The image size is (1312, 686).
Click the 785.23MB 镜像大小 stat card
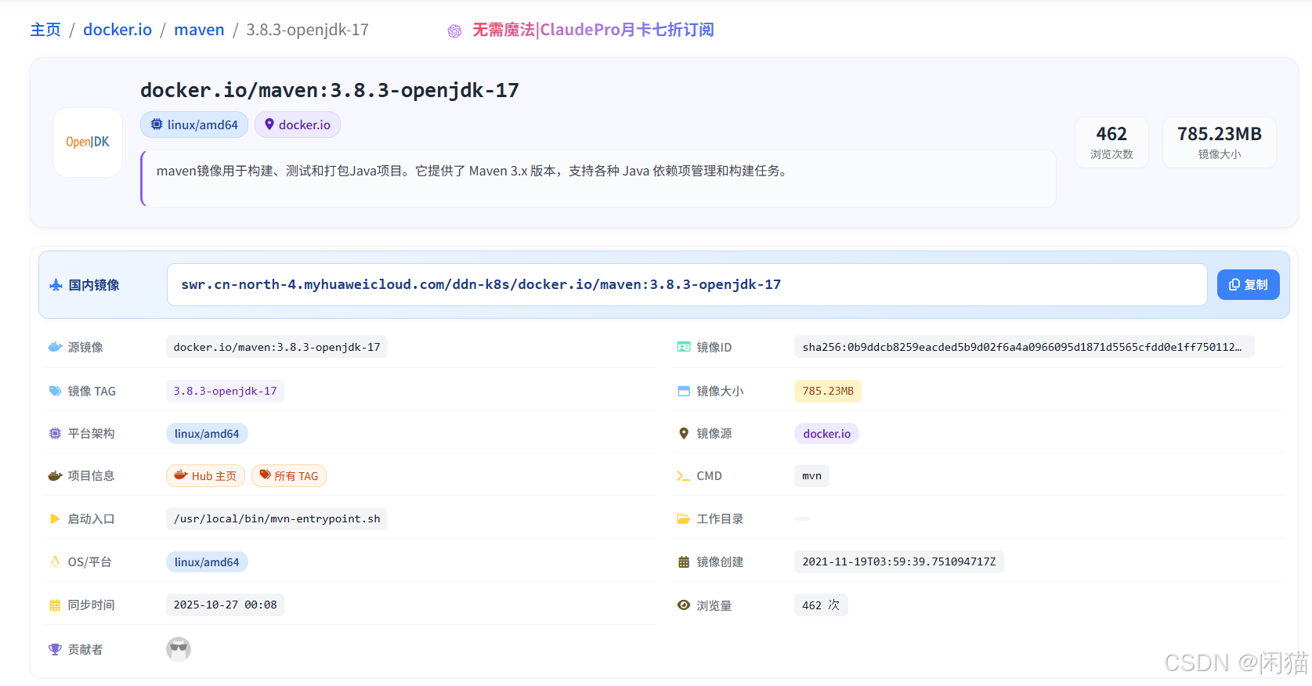(1220, 143)
